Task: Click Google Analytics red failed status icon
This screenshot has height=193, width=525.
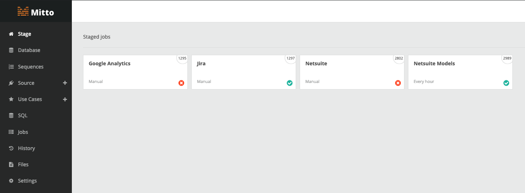Action: pyautogui.click(x=181, y=83)
